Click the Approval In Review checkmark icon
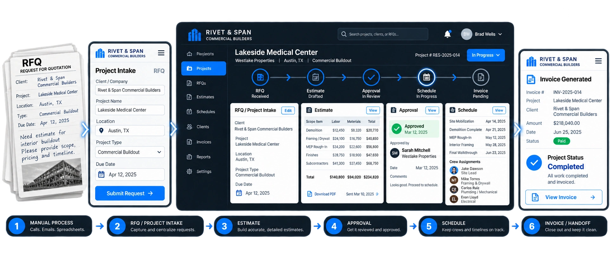Viewport: 616px width, 256px height. tap(371, 77)
